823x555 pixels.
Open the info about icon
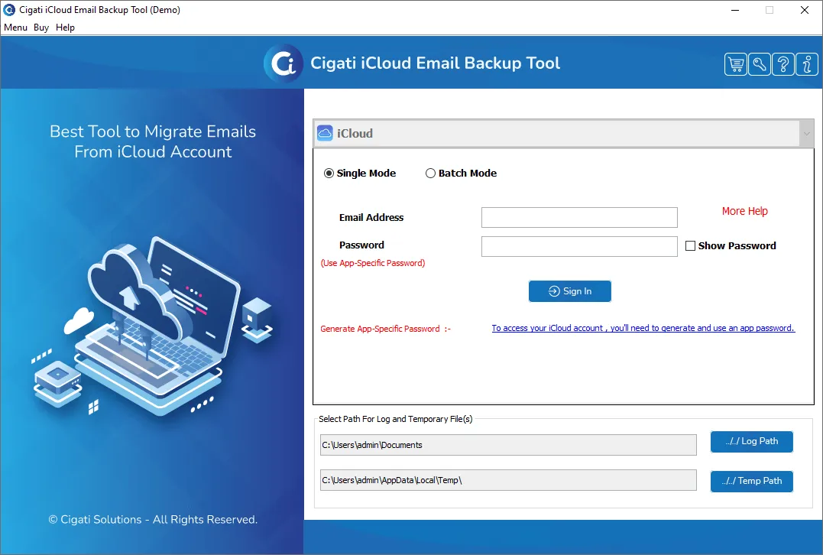point(806,64)
